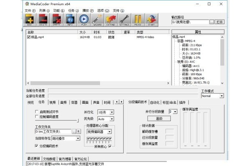Screen dimensions: 250x166
Task: Enable the 启用测试环节 checkbox
Action: 37,112
